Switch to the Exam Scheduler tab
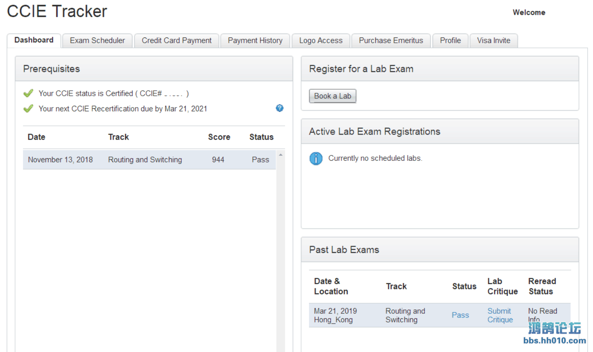593x352 pixels. coord(97,40)
